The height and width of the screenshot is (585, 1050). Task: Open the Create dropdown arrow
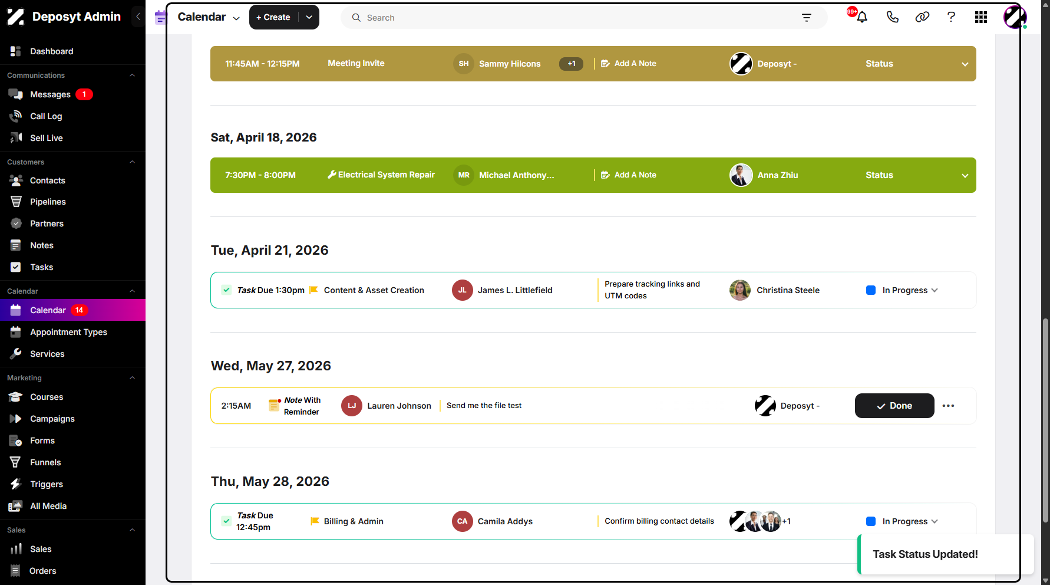pyautogui.click(x=309, y=17)
